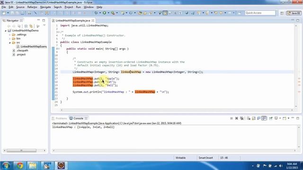This screenshot has height=170, width=303.
Task: Click the disabled Terminate square in Console
Action: point(232,119)
